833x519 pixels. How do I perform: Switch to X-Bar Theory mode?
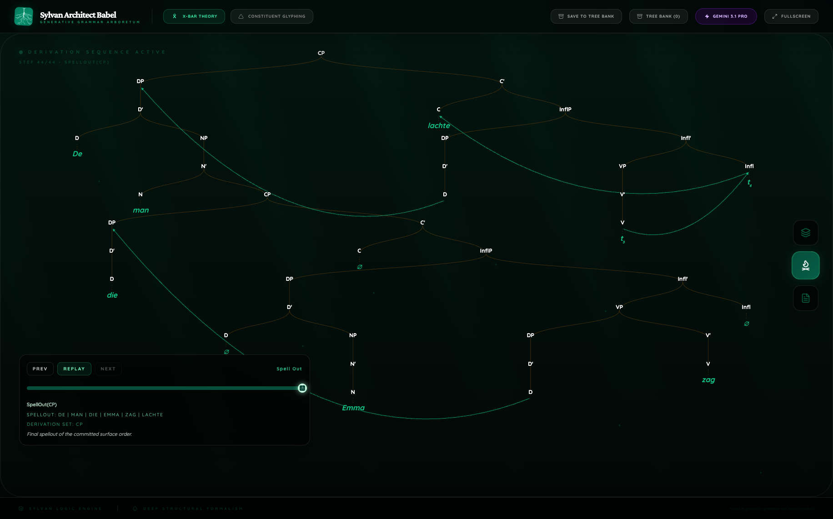[x=194, y=16]
